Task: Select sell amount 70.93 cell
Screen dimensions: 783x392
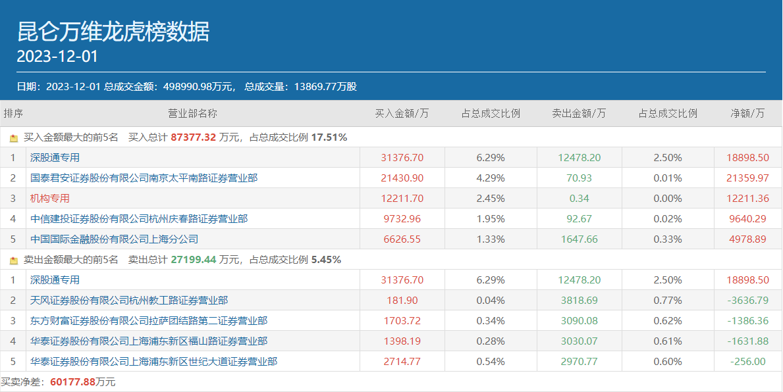Action: pyautogui.click(x=580, y=178)
